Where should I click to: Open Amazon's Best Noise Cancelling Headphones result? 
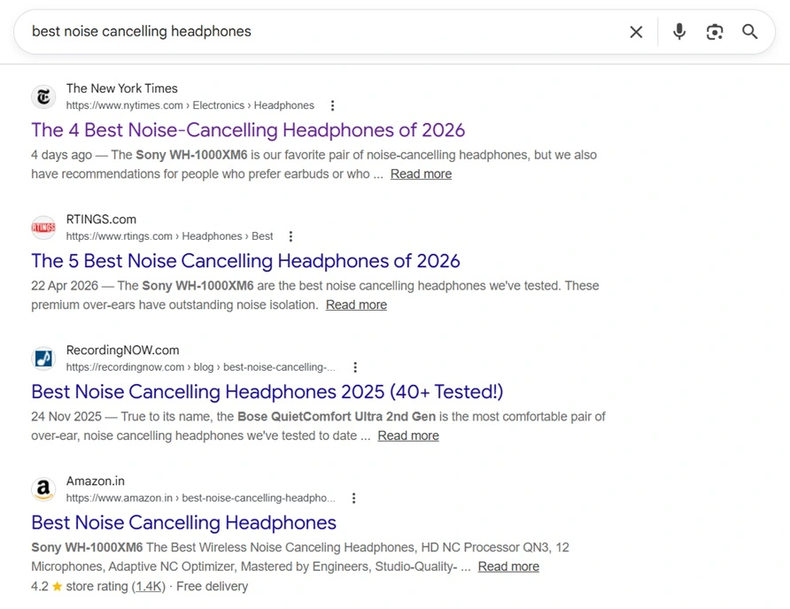(x=183, y=523)
